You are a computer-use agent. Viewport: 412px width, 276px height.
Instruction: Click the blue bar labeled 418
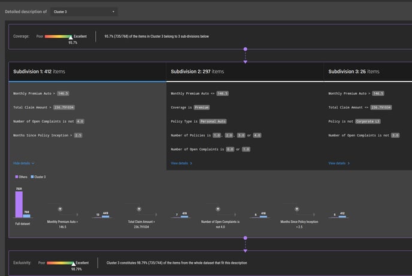(x=263, y=217)
